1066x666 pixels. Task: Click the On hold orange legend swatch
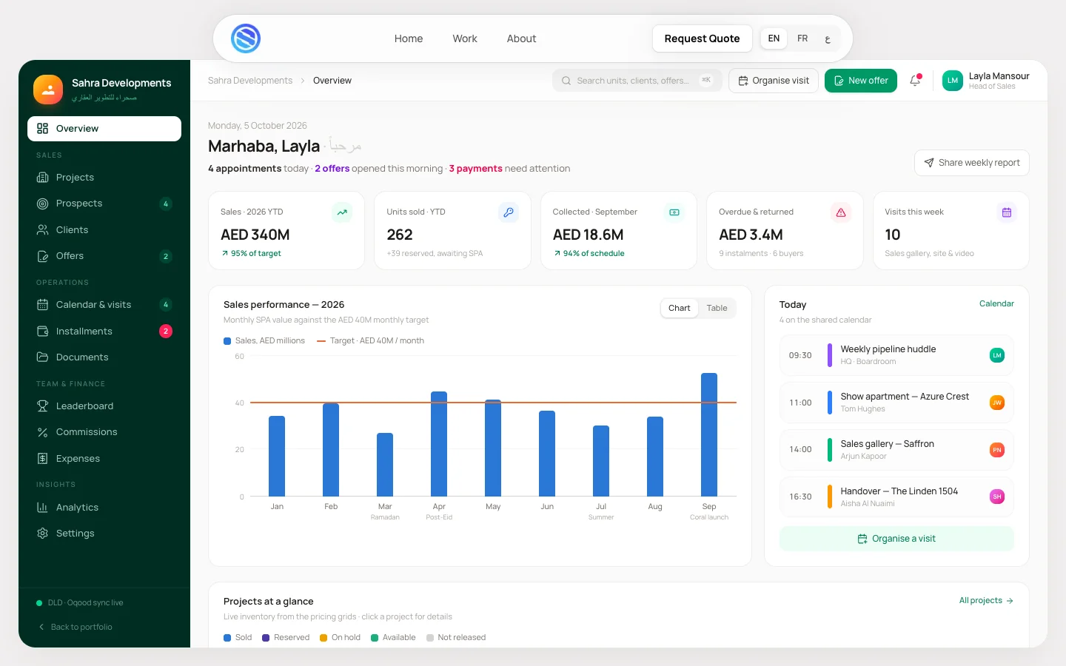(324, 638)
